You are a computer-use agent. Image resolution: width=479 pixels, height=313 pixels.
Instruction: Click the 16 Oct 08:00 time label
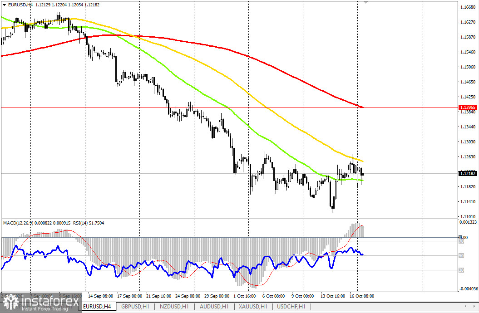coord(362,296)
